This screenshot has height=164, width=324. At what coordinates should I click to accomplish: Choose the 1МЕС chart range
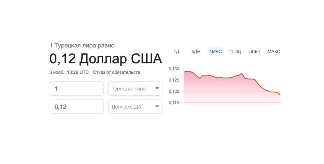pyautogui.click(x=215, y=52)
